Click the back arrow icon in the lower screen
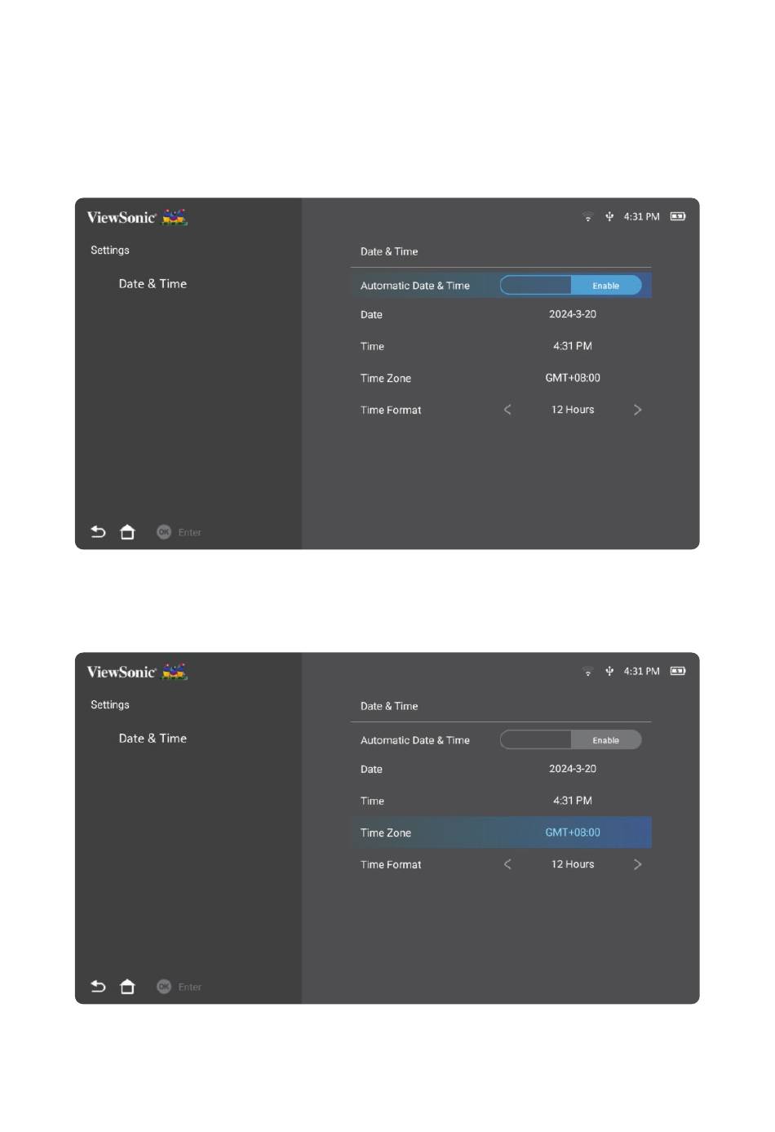775x1132 pixels. coord(98,987)
